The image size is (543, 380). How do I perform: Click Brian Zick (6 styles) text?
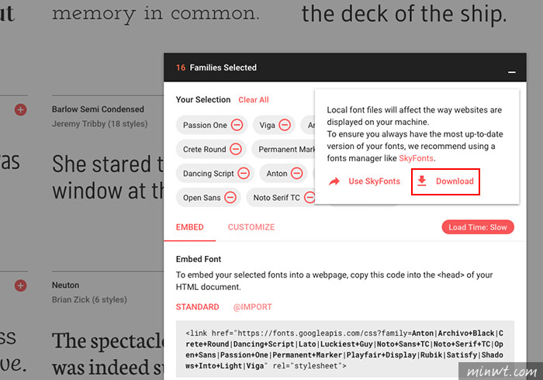pos(89,299)
